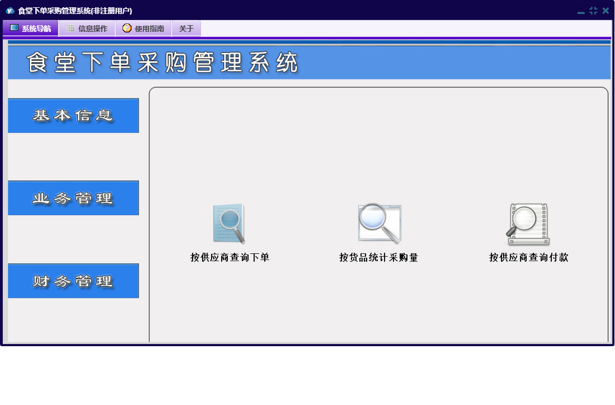The width and height of the screenshot is (615, 405).
Task: Restore the window using the shrink icon
Action: tap(593, 11)
